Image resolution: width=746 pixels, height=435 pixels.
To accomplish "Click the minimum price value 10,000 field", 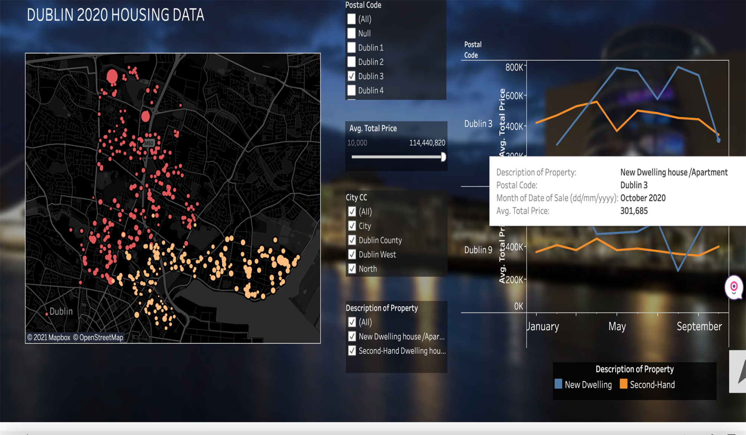I will [x=357, y=143].
